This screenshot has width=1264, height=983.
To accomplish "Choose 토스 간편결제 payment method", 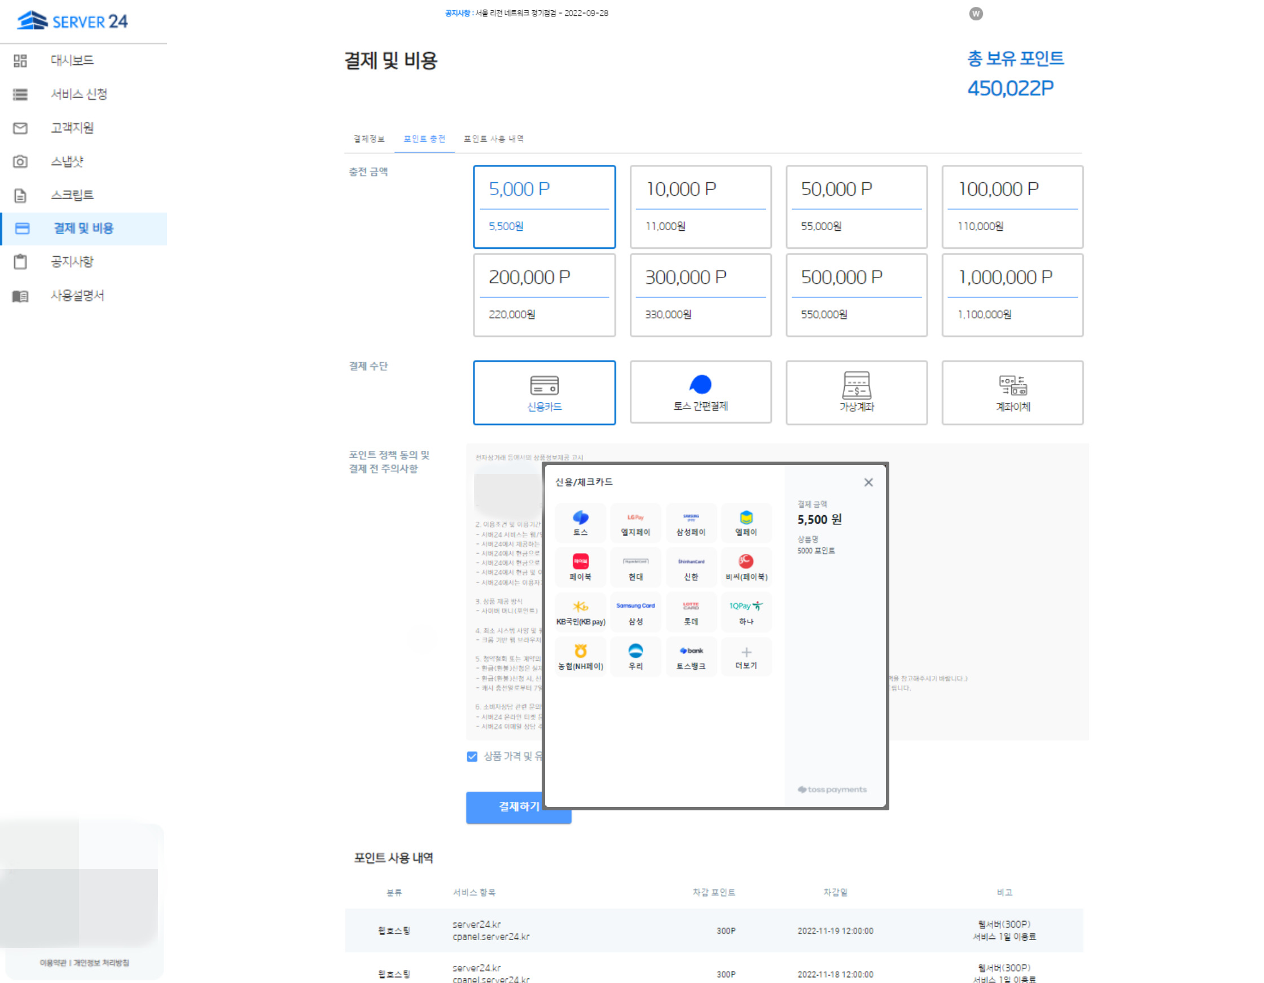I will (700, 393).
